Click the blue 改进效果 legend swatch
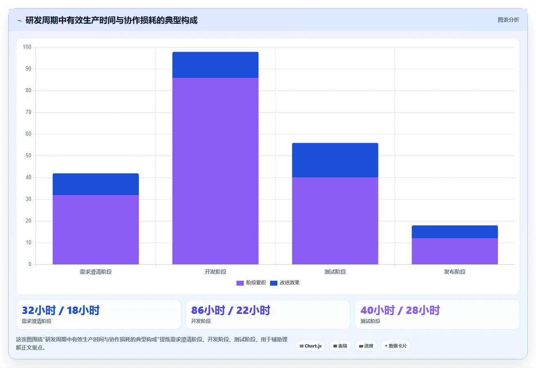Screen dimensions: 536x368 pyautogui.click(x=274, y=283)
